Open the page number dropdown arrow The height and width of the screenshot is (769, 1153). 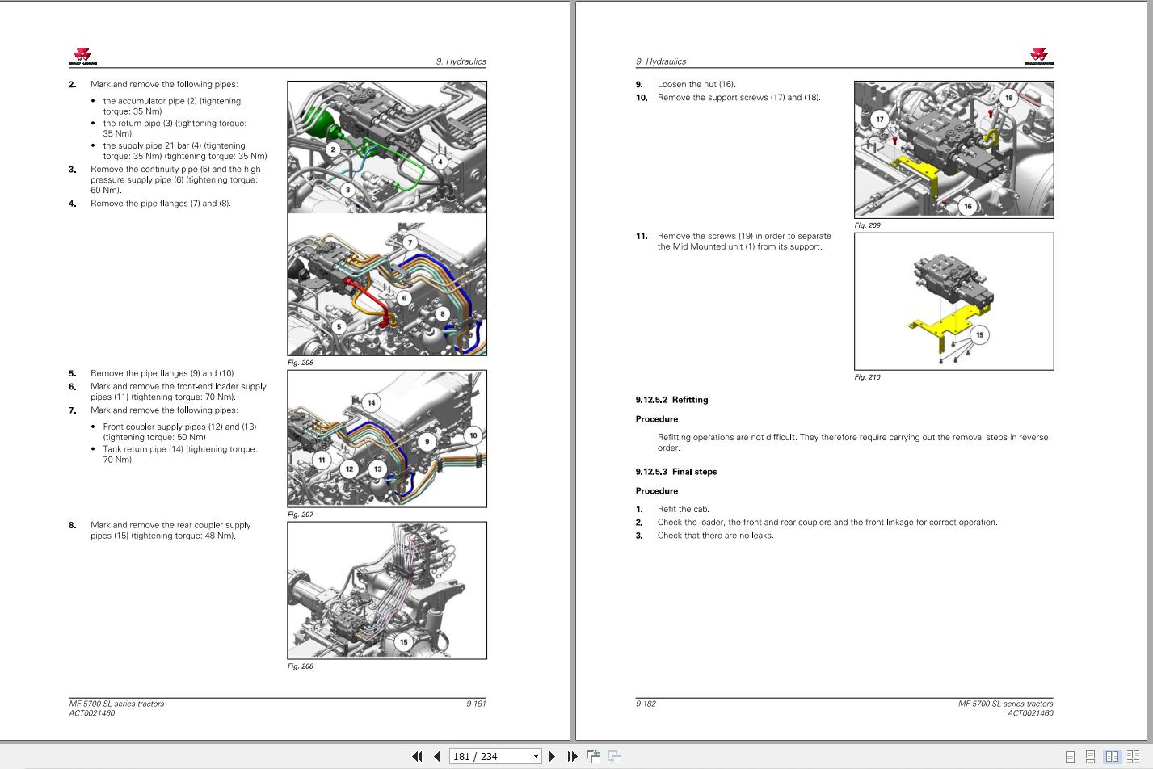click(x=535, y=756)
